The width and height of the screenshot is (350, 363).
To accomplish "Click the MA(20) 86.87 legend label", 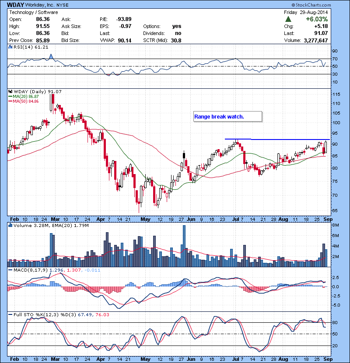I will [x=23, y=97].
